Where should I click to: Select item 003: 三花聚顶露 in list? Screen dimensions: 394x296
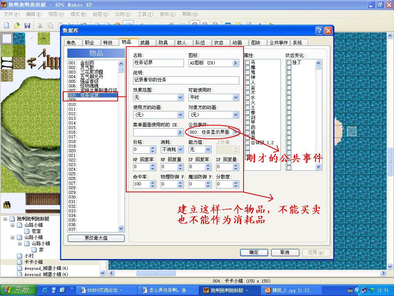[x=93, y=72]
